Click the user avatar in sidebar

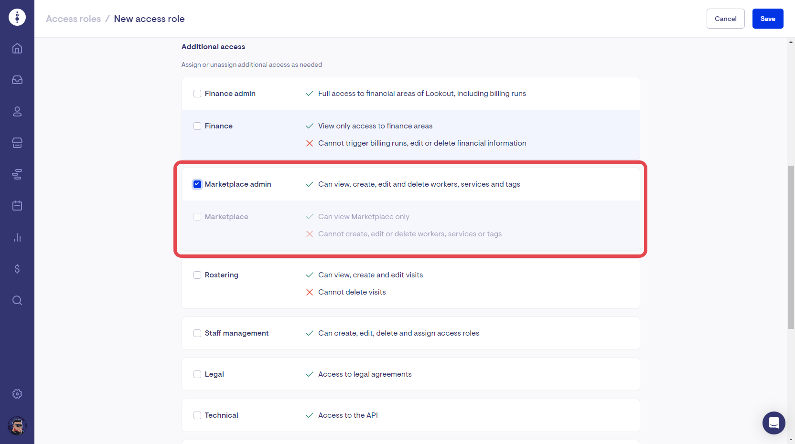coord(17,426)
